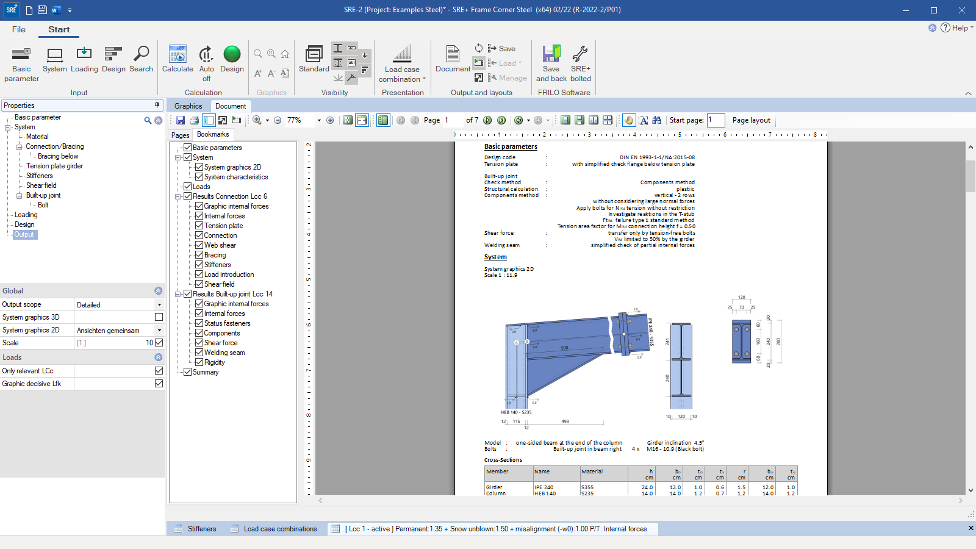Open System graphics 2D dropdown
This screenshot has width=976, height=549.
(159, 330)
